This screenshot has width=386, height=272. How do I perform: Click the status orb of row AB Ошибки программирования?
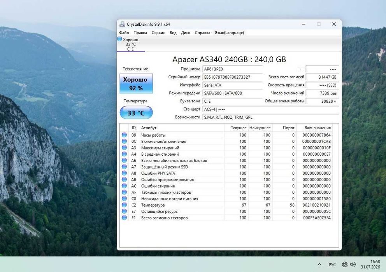tap(124, 179)
